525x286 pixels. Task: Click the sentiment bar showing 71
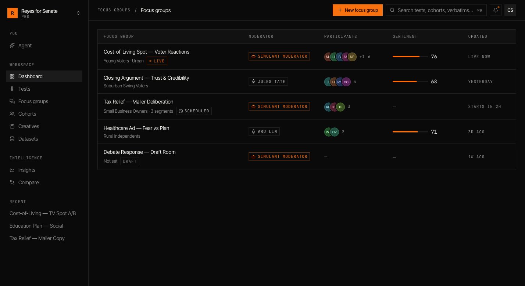pyautogui.click(x=410, y=131)
